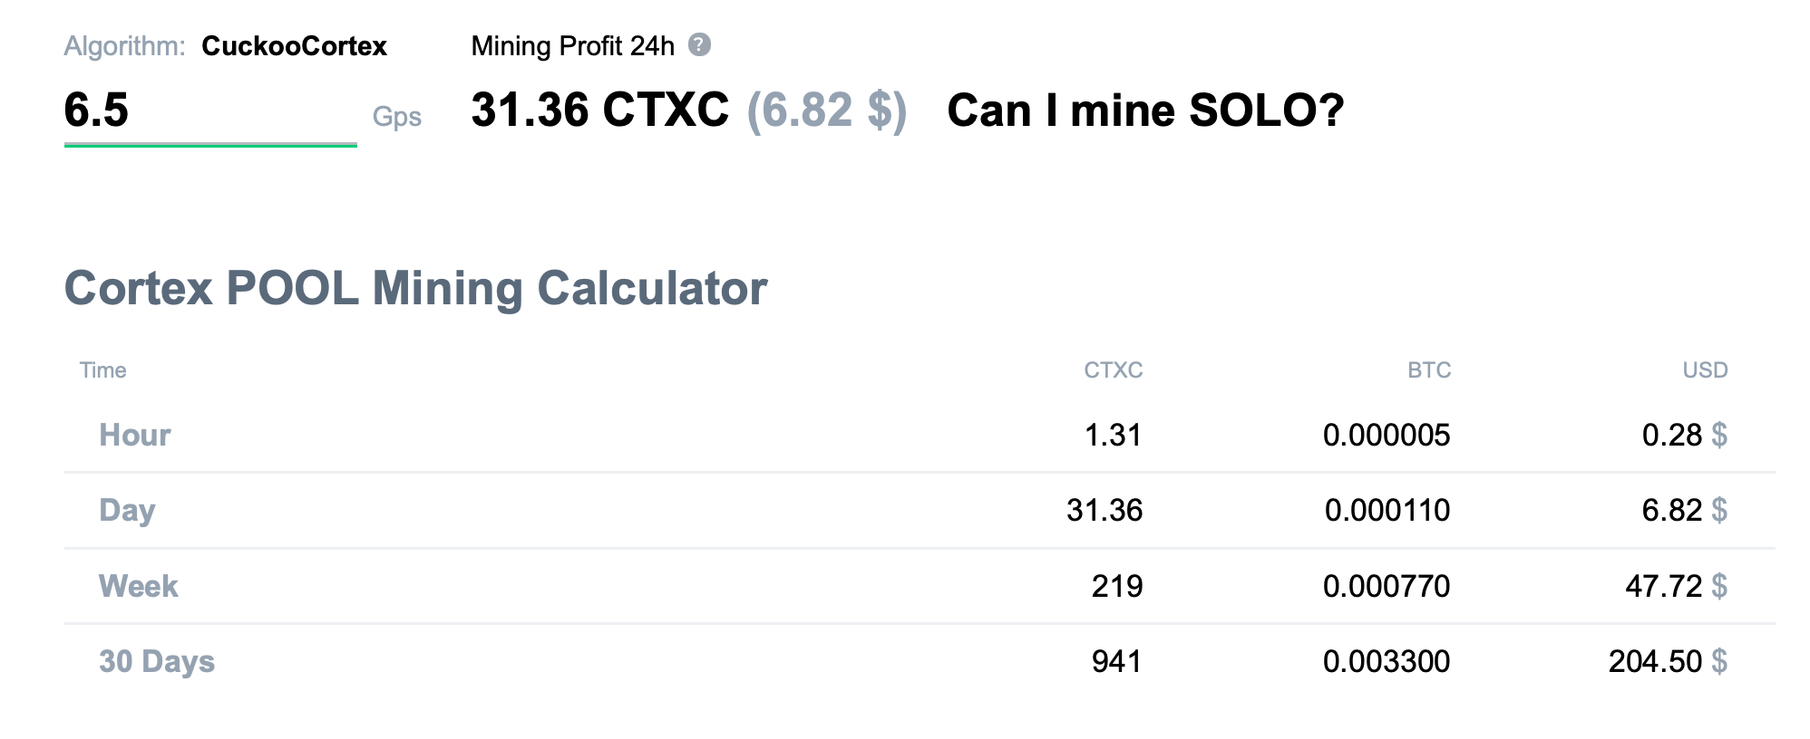The width and height of the screenshot is (1810, 739).
Task: Click the (6.82 $) profit amount
Action: click(x=826, y=110)
